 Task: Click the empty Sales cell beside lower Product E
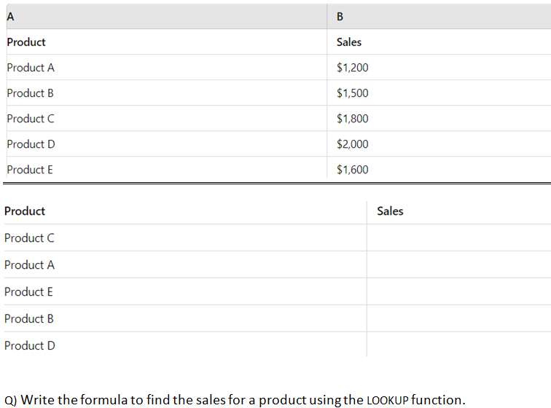point(458,292)
